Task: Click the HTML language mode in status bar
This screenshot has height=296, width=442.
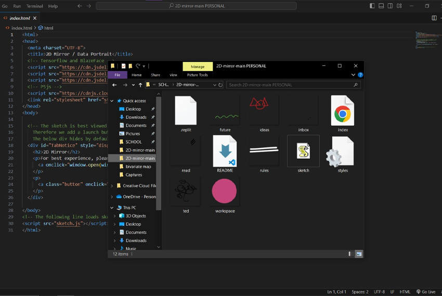Action: [405, 292]
